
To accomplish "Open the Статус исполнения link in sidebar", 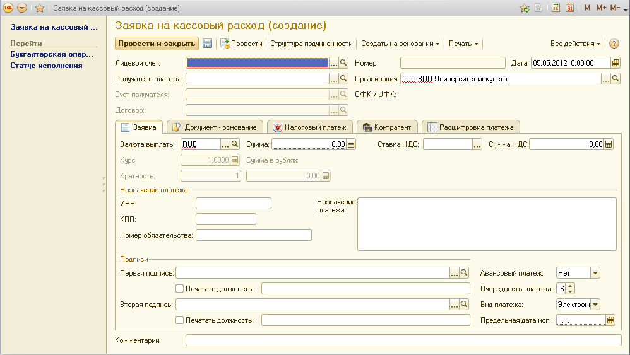I will tap(46, 66).
